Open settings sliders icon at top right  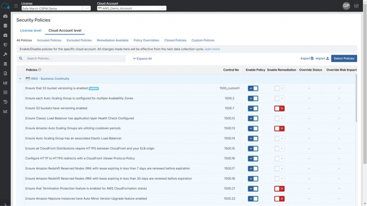tap(356, 6)
